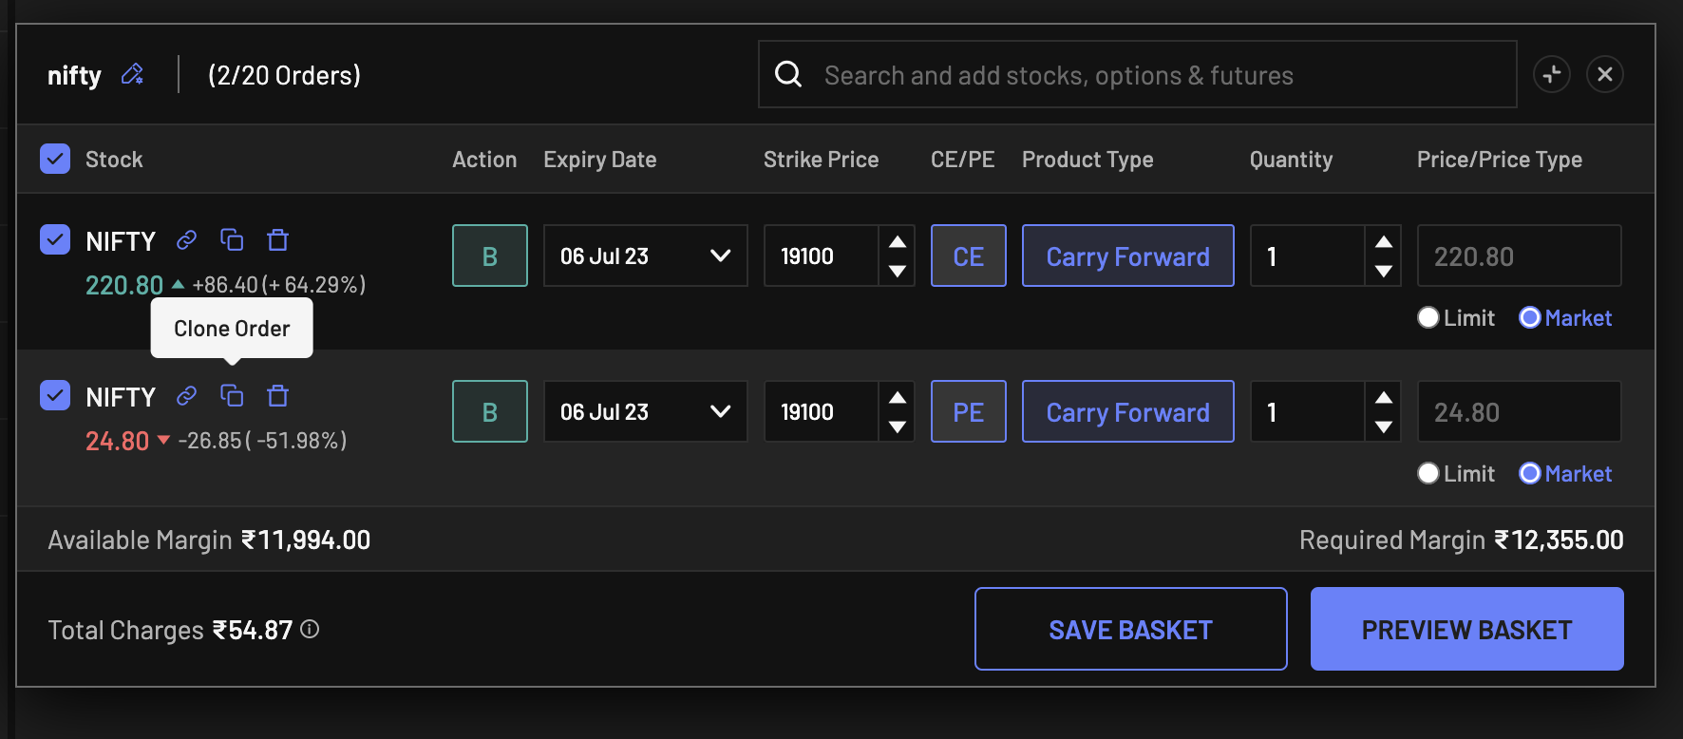This screenshot has height=739, width=1683.
Task: Click the link icon on the first NIFTY row
Action: tap(186, 240)
